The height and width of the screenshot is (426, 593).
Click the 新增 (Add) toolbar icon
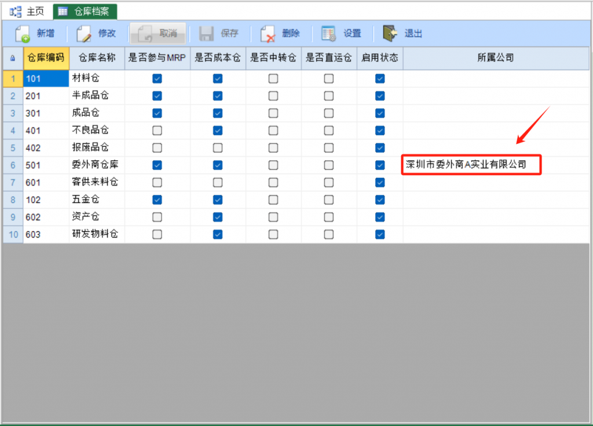point(23,34)
